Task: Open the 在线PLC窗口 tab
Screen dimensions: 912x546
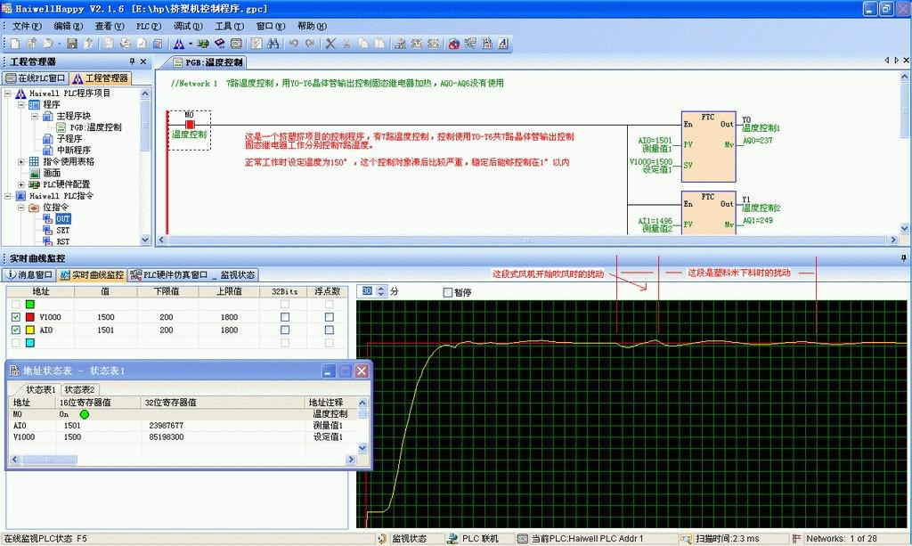Action: (x=36, y=78)
